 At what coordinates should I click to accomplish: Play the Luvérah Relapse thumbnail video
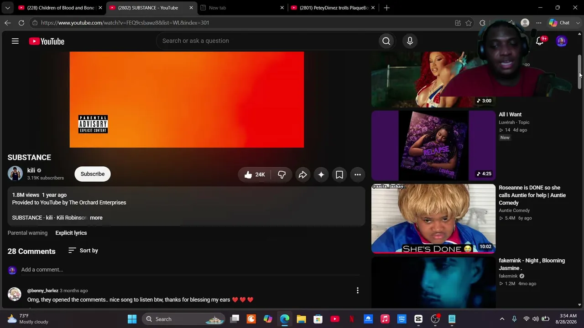[x=433, y=146]
